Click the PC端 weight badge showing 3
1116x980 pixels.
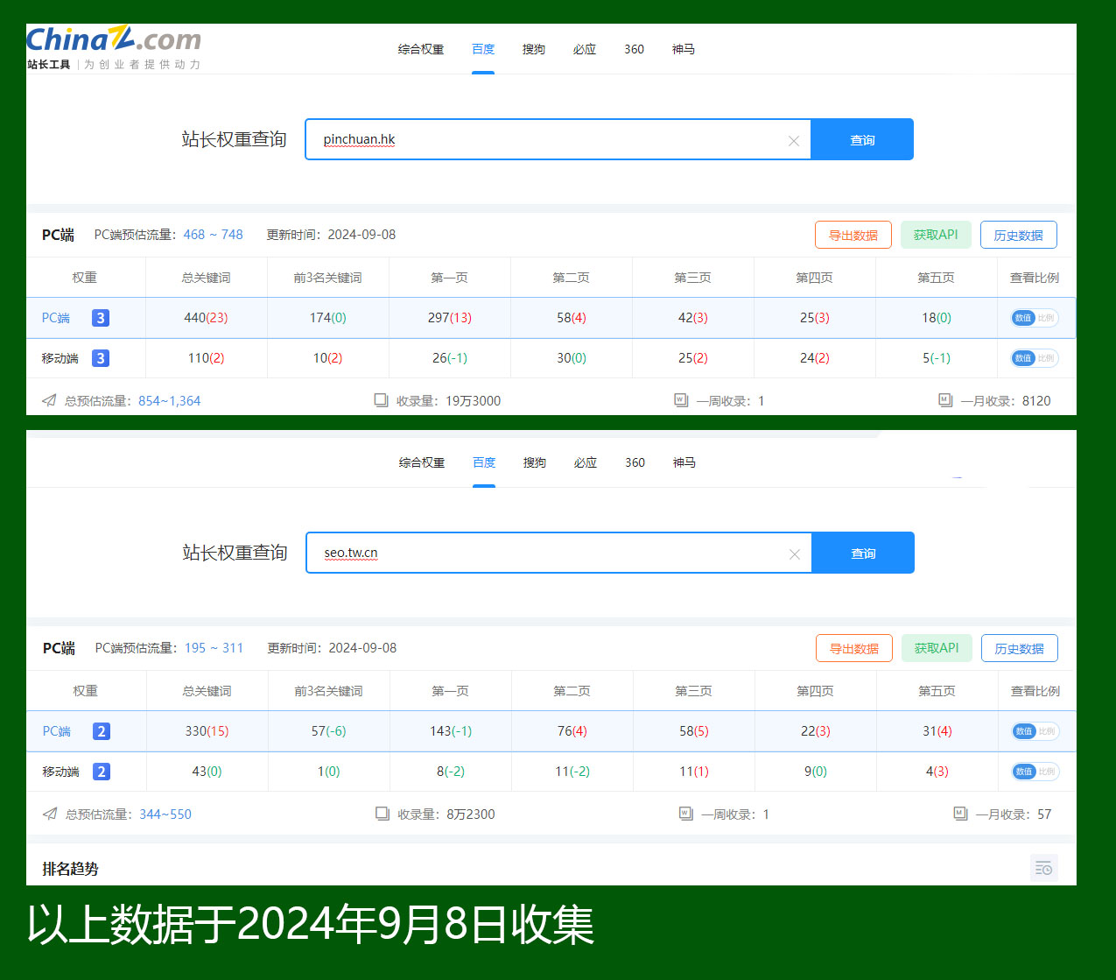click(101, 318)
